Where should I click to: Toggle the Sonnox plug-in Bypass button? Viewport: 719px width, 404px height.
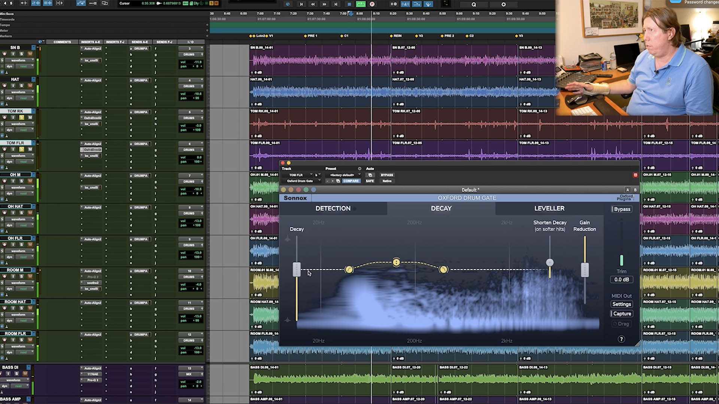[622, 209]
